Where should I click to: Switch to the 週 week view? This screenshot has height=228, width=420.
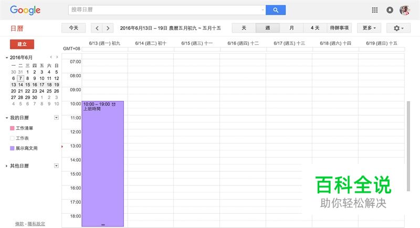[268, 28]
